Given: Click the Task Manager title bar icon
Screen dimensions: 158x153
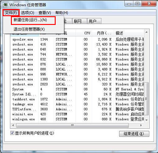Looking at the screenshot, I should [5, 5].
